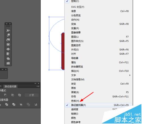Choose 信息 from the menu

point(99,11)
